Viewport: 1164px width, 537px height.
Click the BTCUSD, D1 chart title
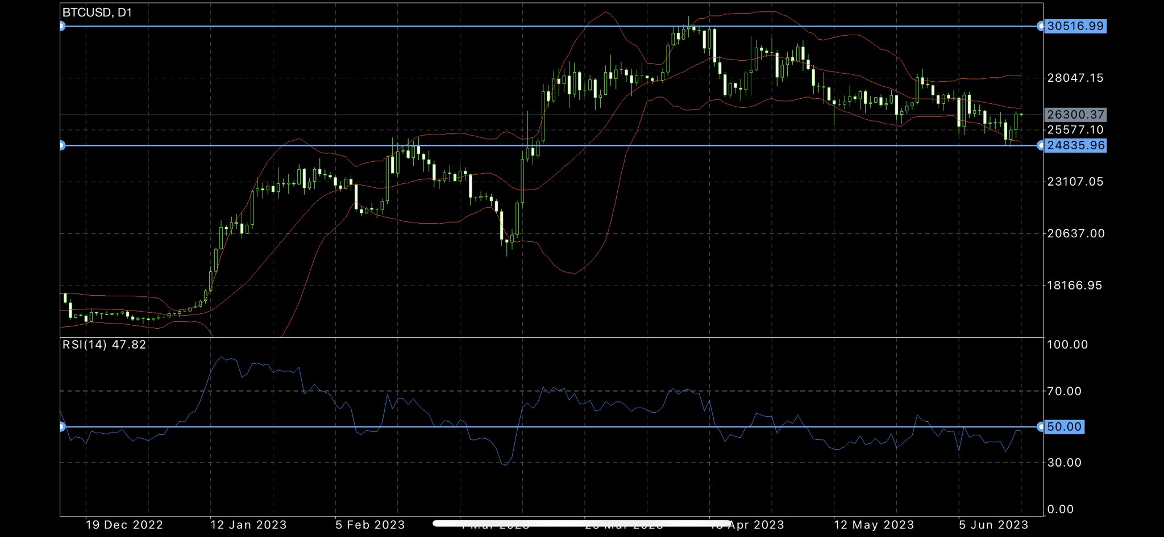click(x=97, y=12)
